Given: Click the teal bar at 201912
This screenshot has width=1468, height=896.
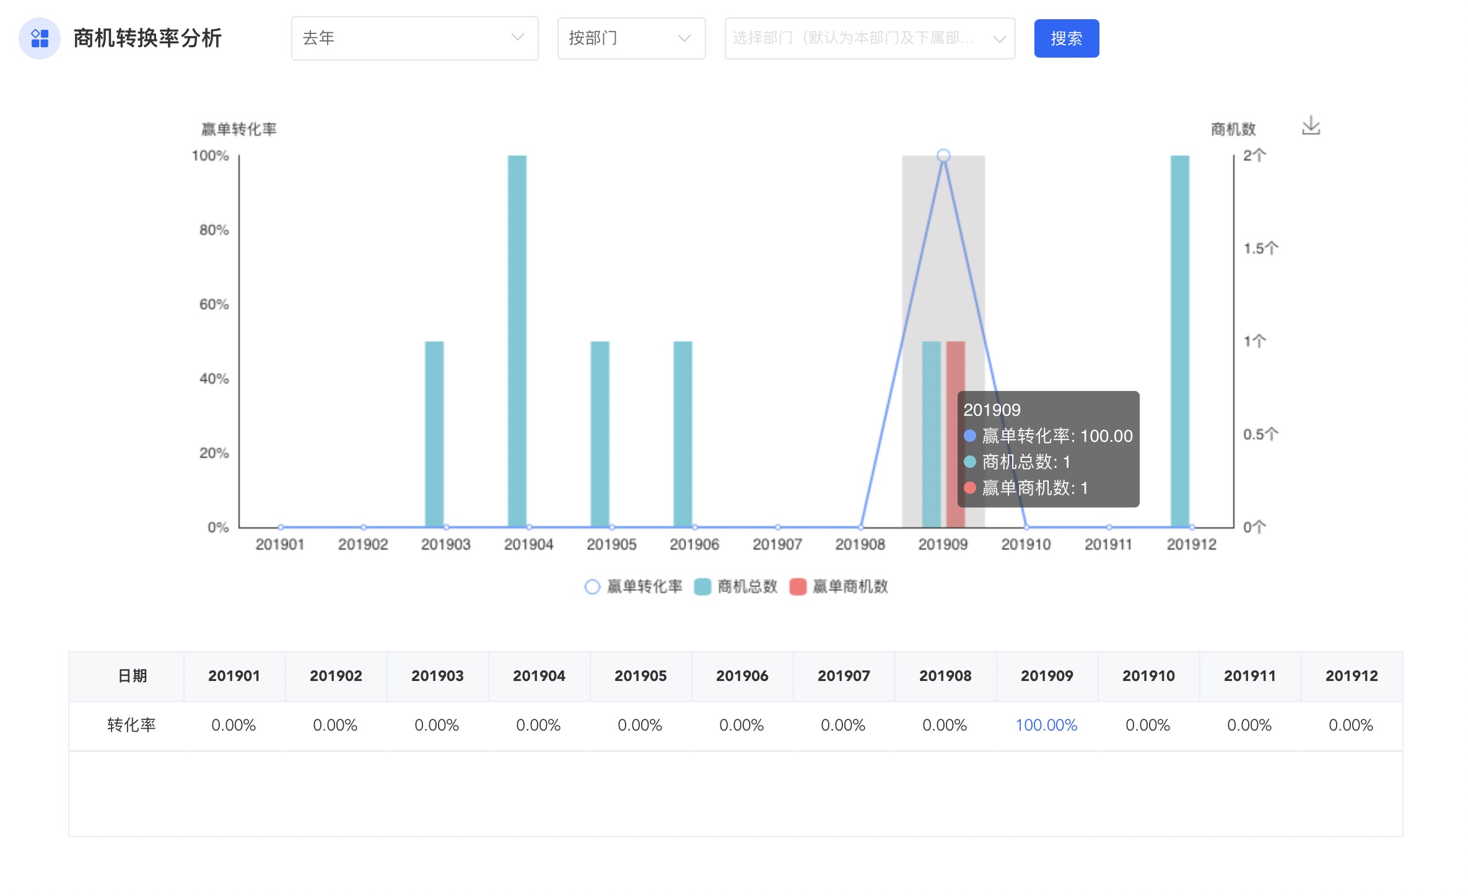Looking at the screenshot, I should coord(1180,341).
